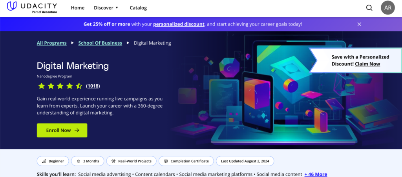Click the 3 Months duration badge

(x=88, y=161)
